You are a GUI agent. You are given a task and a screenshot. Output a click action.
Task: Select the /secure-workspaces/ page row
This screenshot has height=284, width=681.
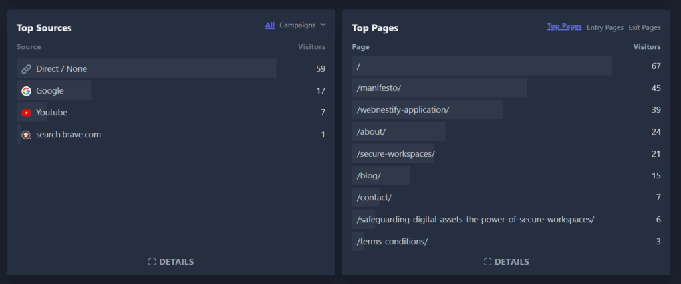[x=396, y=154]
